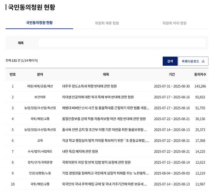Click the consent count 17,368
Image resolution: width=215 pixels, height=194 pixels.
[200, 141]
